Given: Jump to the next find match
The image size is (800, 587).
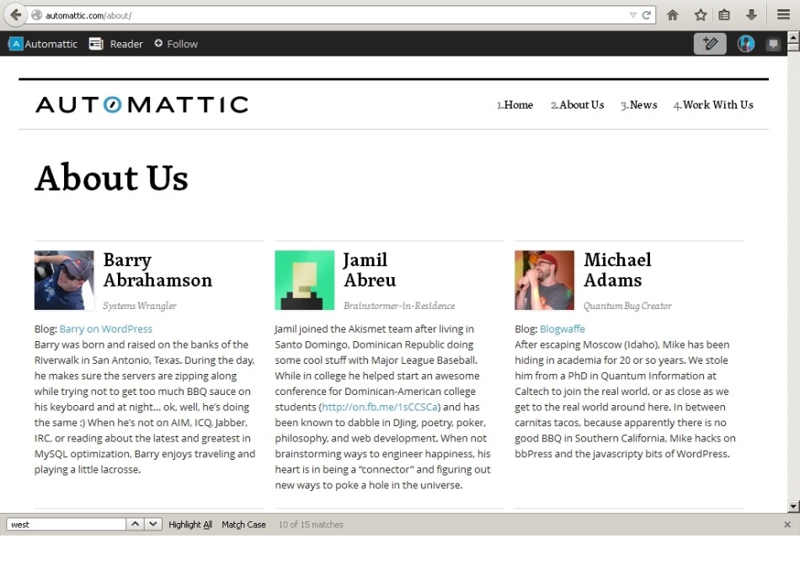Looking at the screenshot, I should point(152,524).
